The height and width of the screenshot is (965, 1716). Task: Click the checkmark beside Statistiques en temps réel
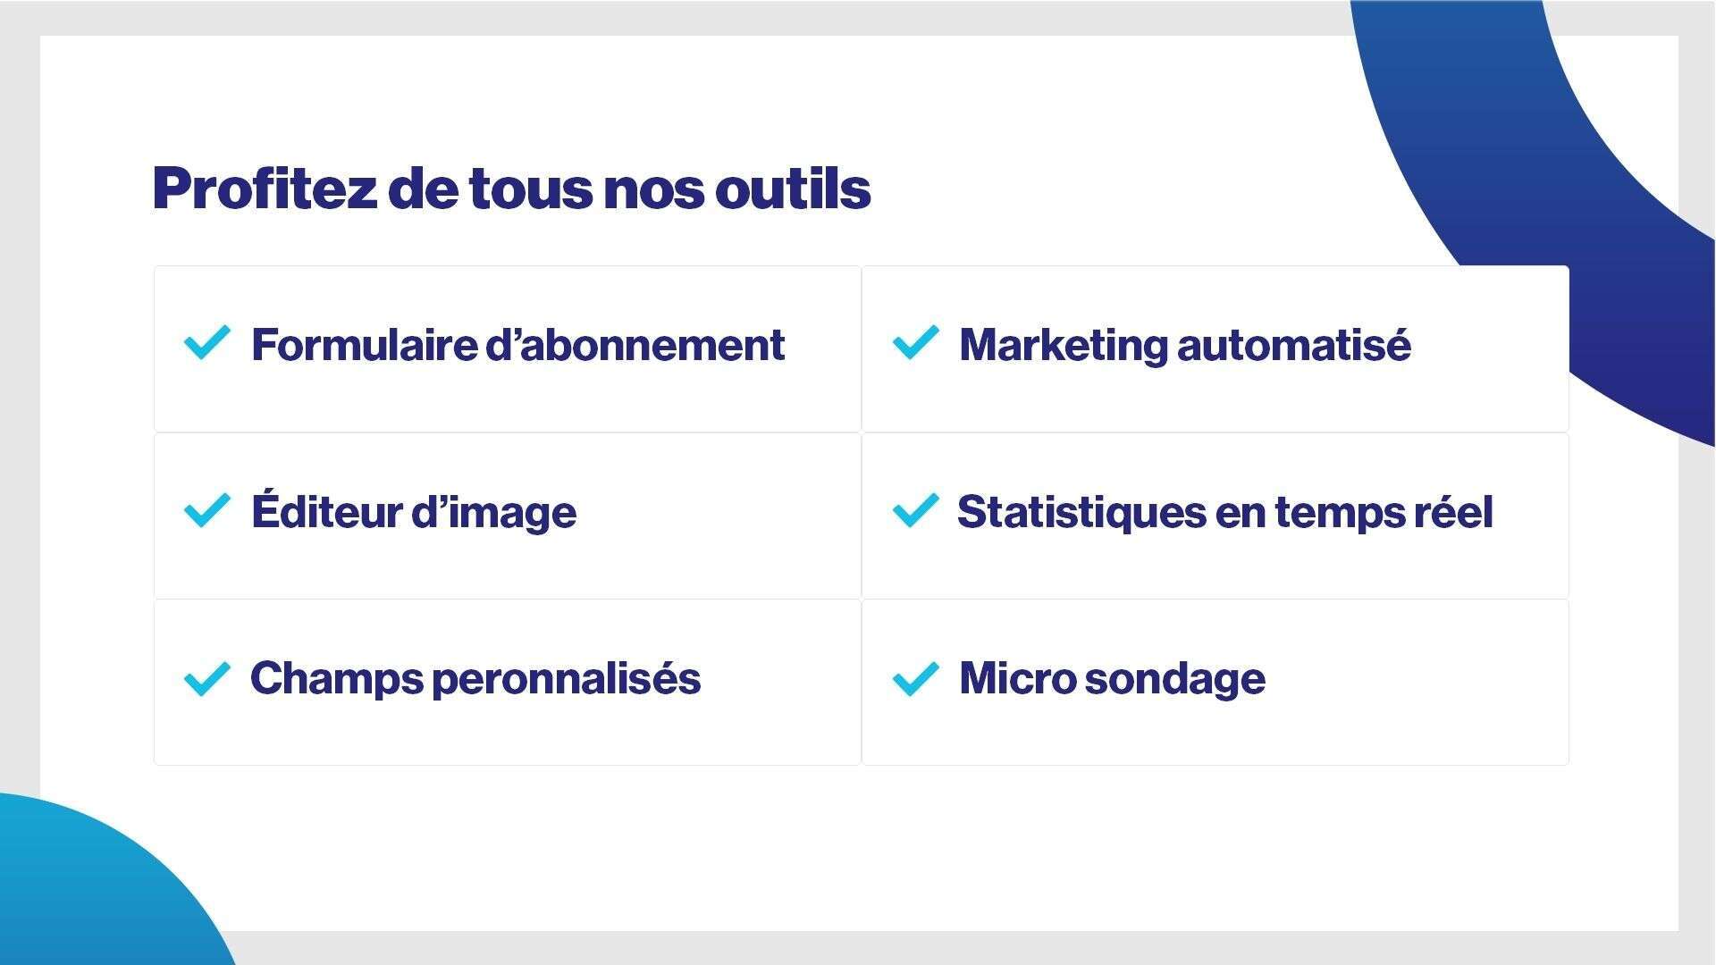[915, 510]
